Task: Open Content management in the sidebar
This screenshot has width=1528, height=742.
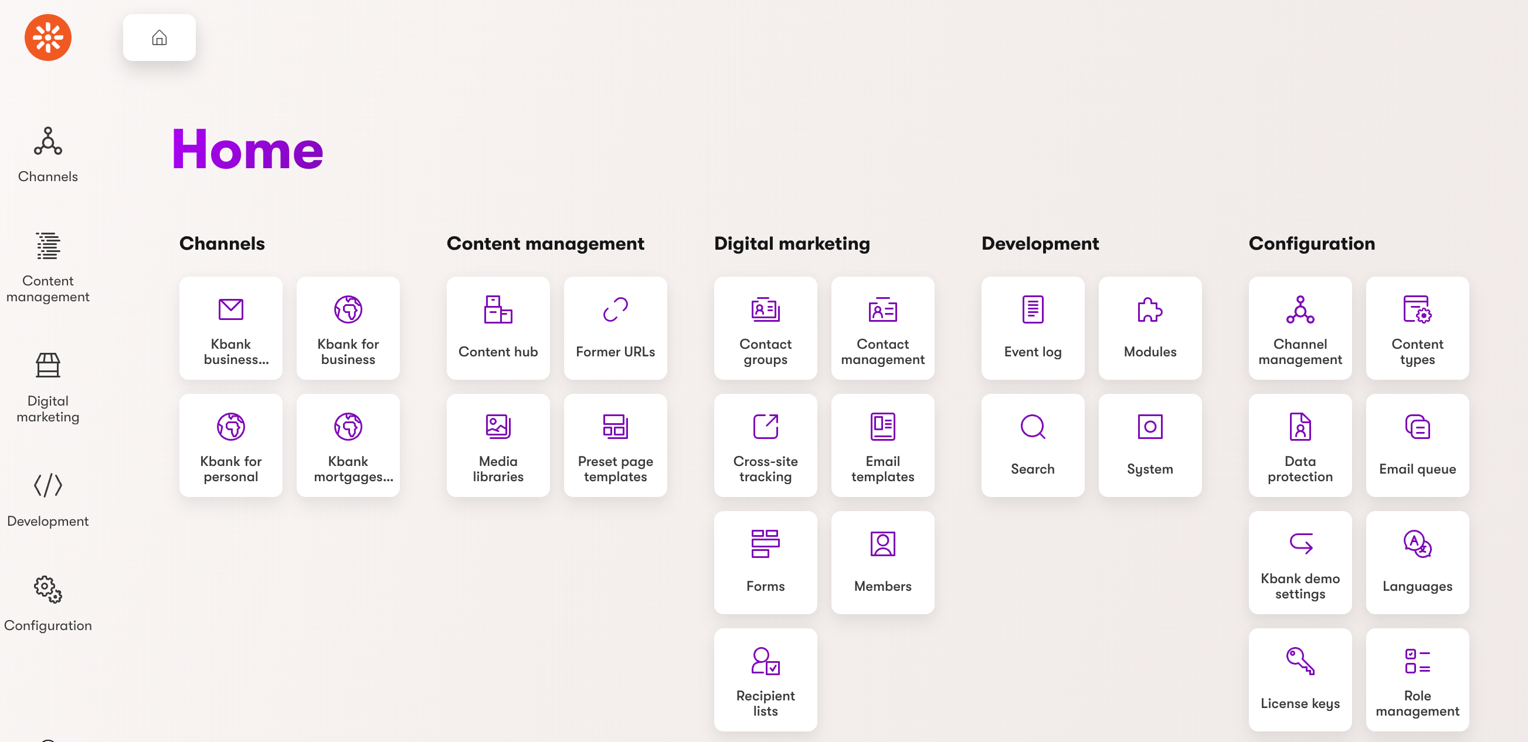Action: pos(48,266)
